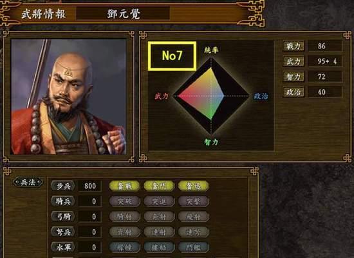
Task: Click the greyed 突擊 cavalry tactic
Action: pos(194,201)
